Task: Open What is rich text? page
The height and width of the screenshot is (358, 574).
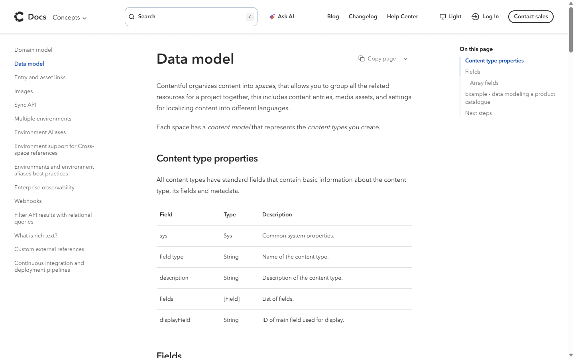Action: (36, 235)
